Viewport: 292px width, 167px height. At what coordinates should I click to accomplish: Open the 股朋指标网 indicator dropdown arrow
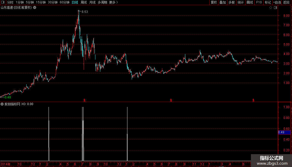(x=2, y=104)
